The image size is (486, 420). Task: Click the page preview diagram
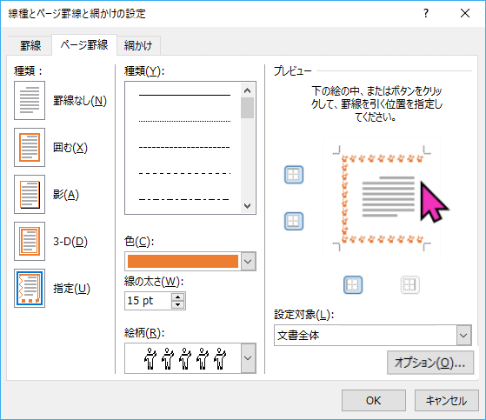click(x=382, y=198)
